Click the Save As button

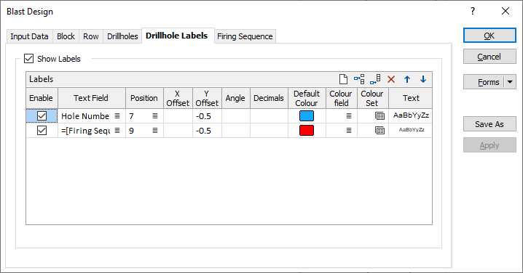pyautogui.click(x=489, y=124)
